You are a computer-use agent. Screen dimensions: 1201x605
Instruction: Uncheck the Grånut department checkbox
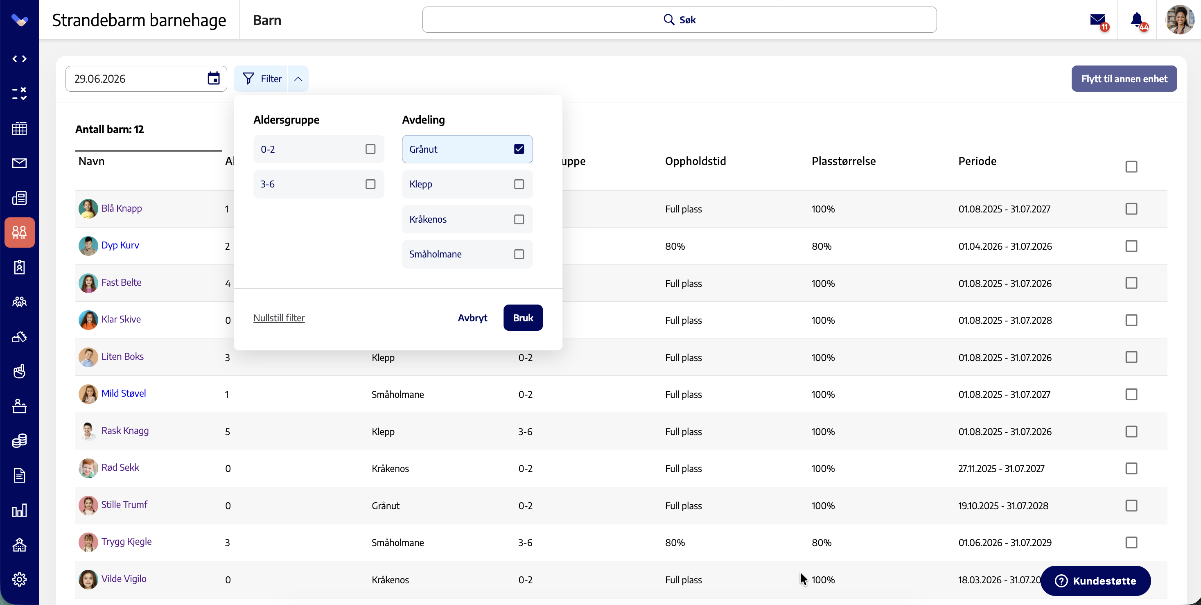(x=519, y=149)
